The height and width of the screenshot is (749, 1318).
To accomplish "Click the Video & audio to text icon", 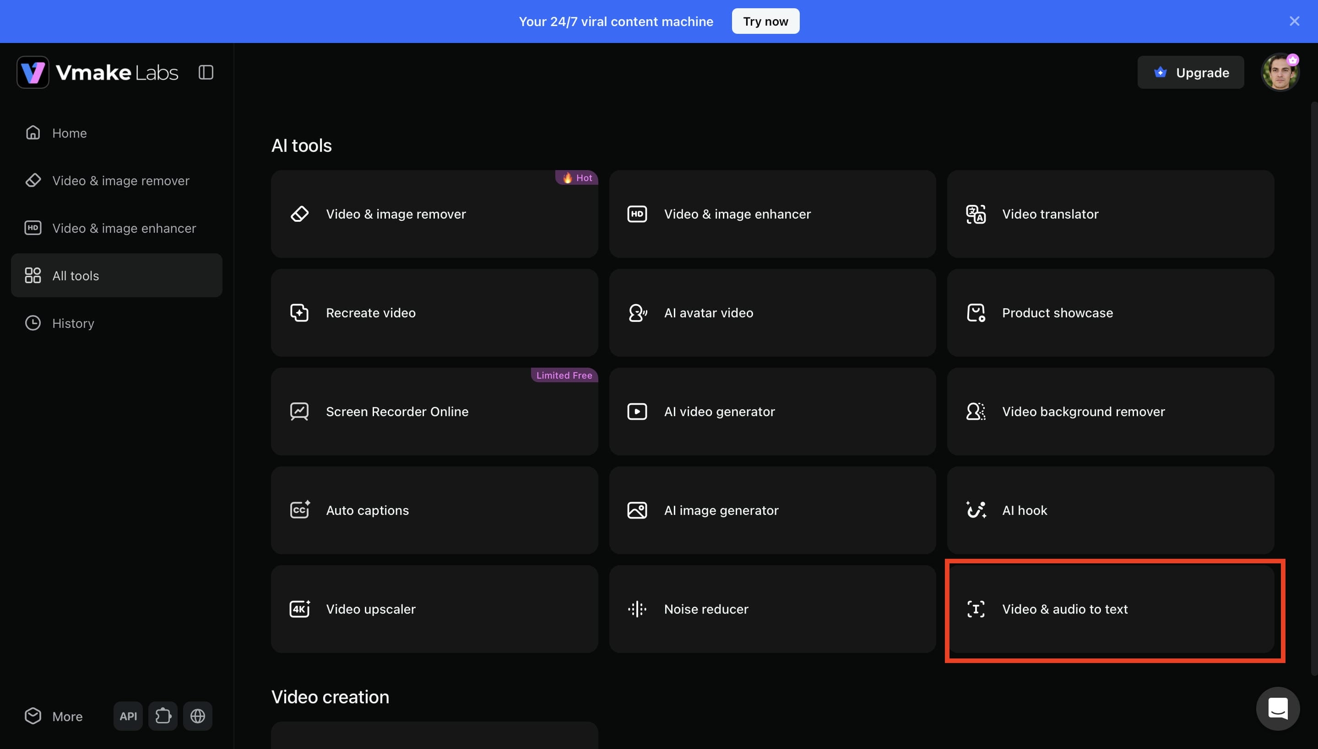I will (976, 609).
